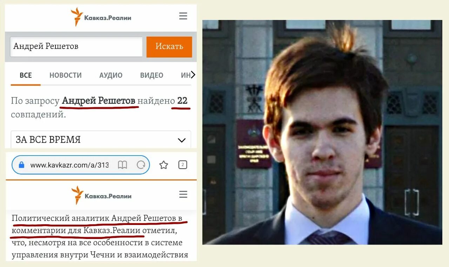Image resolution: width=449 pixels, height=267 pixels.
Task: Click the orange Искать button
Action: pyautogui.click(x=169, y=47)
